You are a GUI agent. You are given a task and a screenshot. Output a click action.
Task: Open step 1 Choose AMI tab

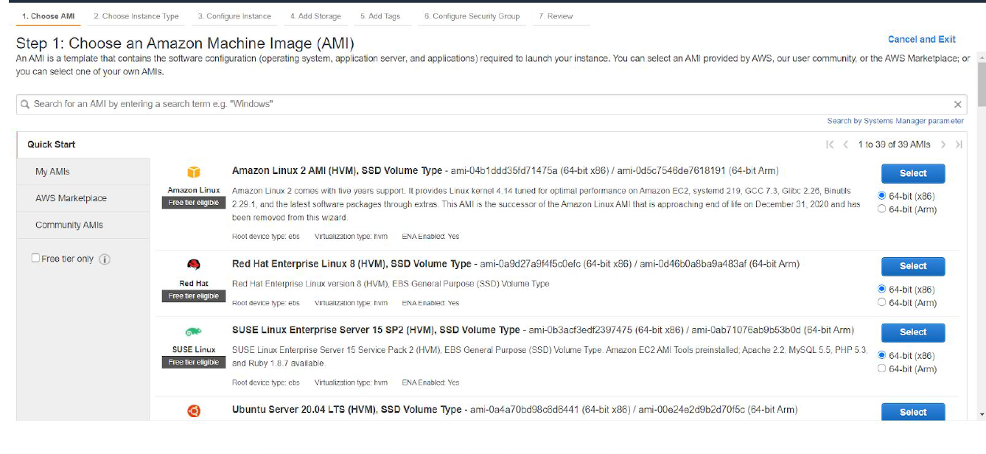coord(48,16)
